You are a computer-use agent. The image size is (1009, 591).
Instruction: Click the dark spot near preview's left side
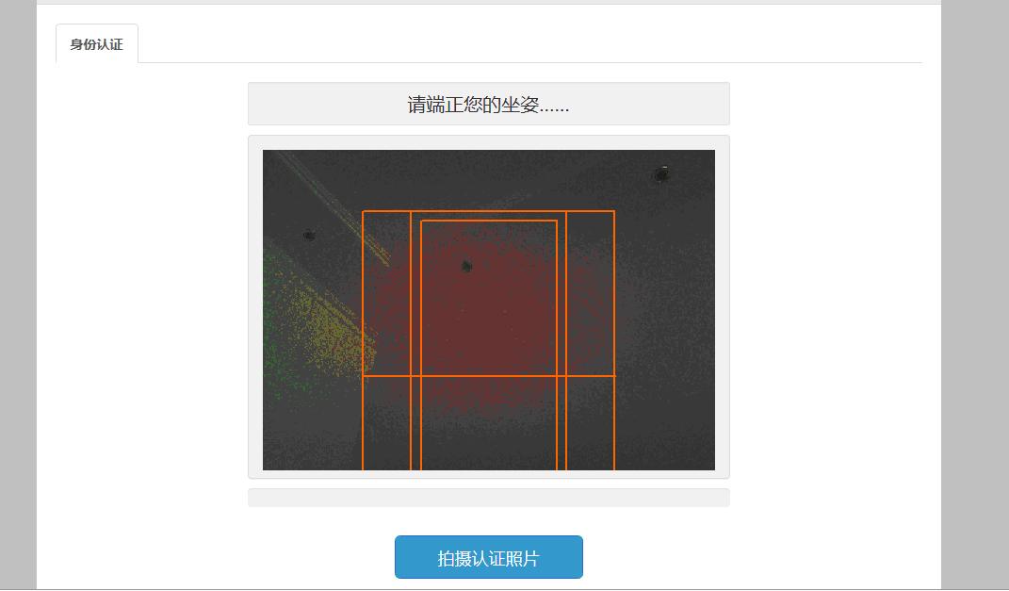[x=308, y=235]
